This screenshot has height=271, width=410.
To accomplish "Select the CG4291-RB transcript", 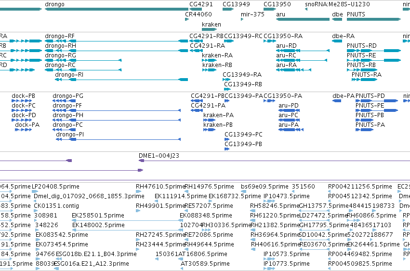I will [x=196, y=41].
